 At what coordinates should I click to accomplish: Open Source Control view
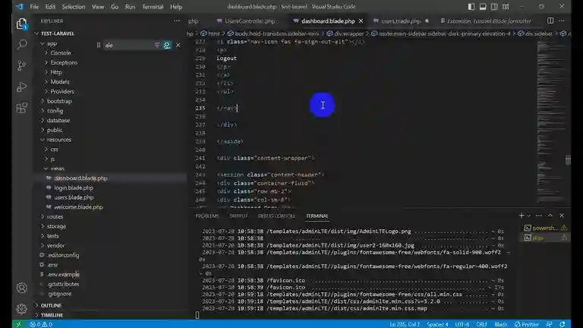21,65
